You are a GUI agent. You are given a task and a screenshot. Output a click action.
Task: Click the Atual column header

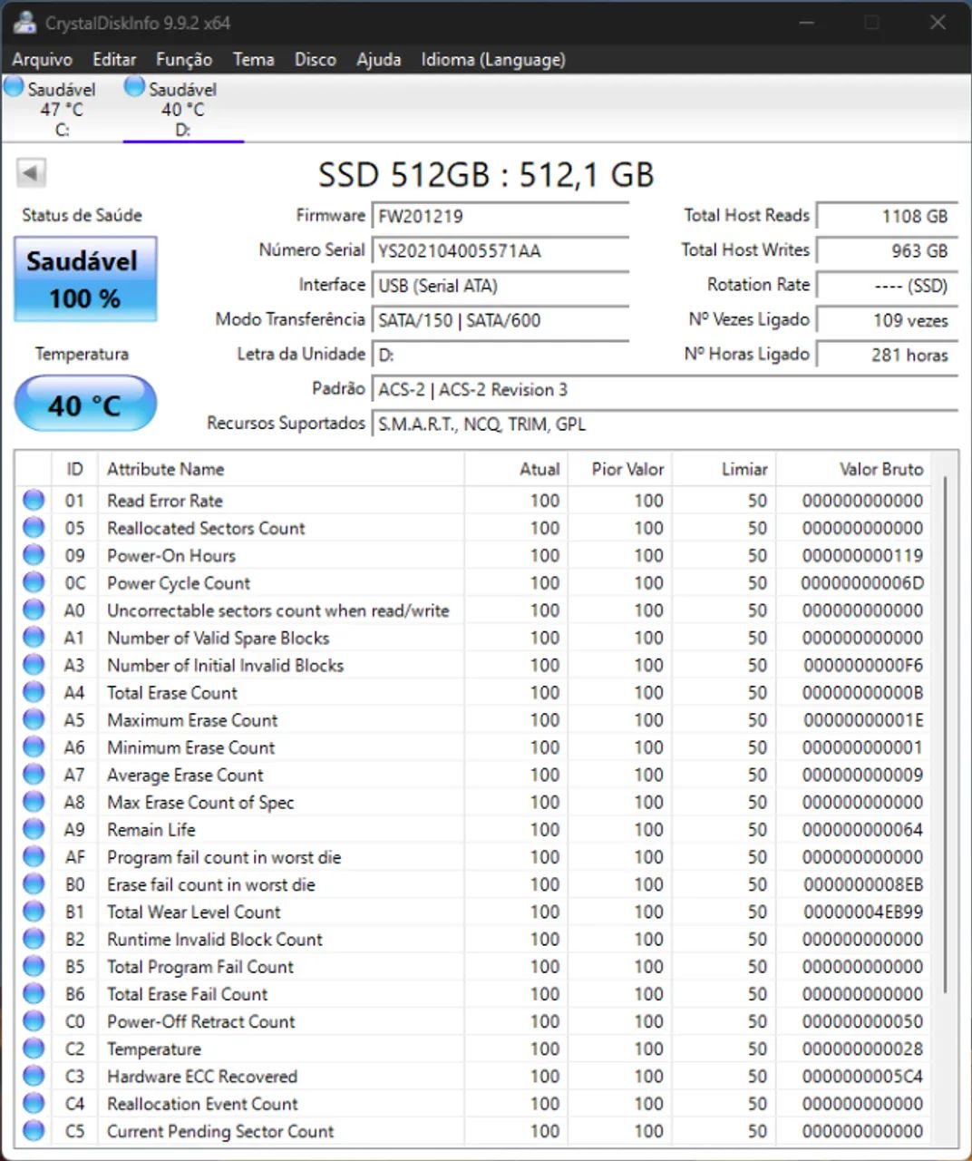(x=516, y=468)
